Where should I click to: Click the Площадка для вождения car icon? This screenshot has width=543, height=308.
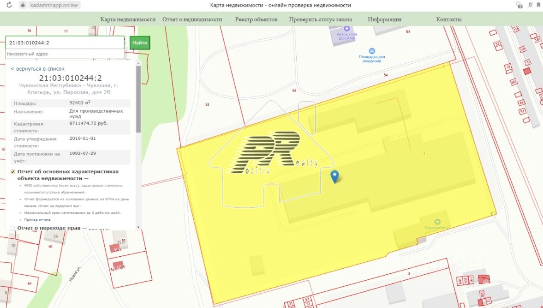pos(371,51)
